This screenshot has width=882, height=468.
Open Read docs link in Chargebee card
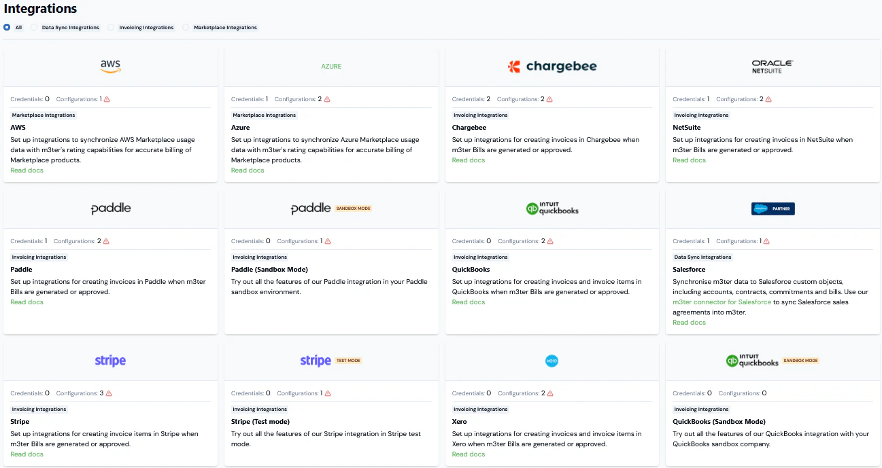[469, 160]
